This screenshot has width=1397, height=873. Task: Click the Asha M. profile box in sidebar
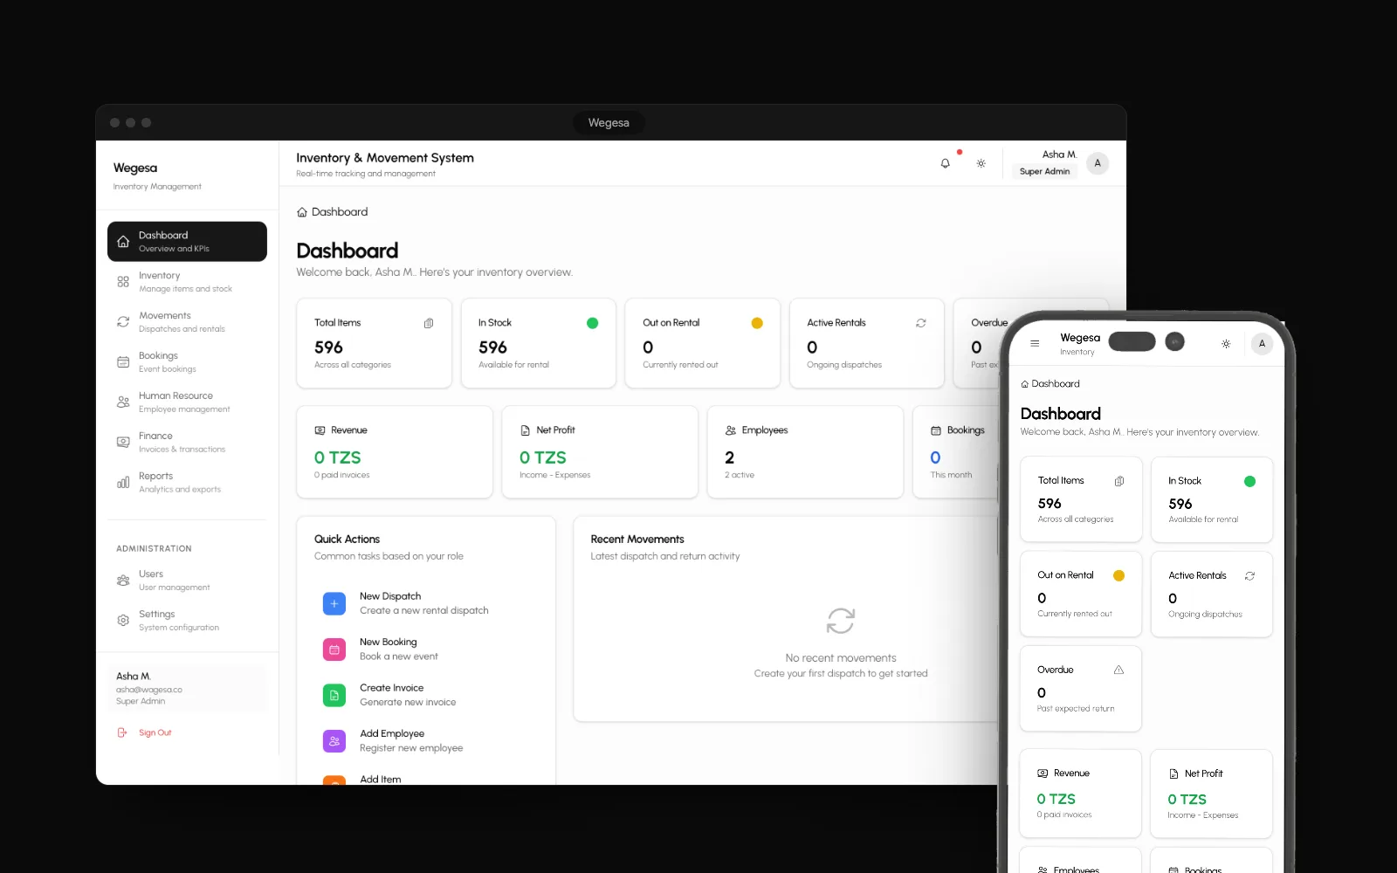click(x=187, y=688)
